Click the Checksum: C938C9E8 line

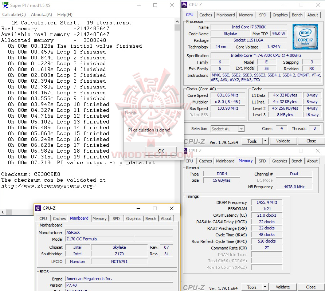pos(31,174)
